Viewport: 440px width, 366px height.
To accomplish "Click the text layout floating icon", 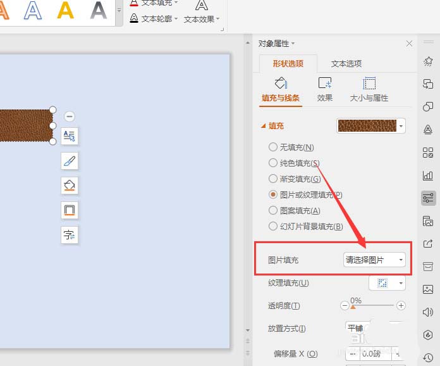I will pyautogui.click(x=70, y=136).
